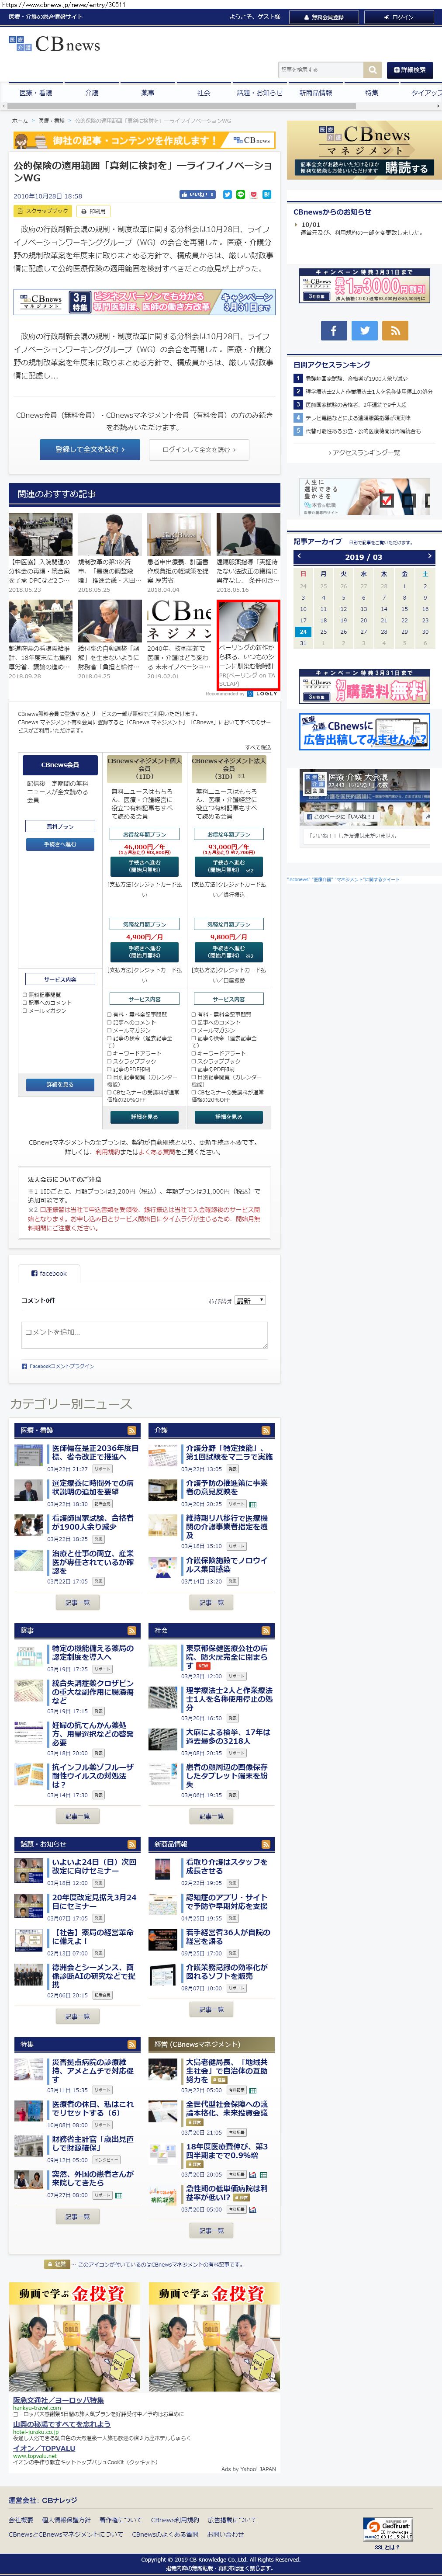
Task: Click the watch advertisement thumbnail
Action: click(x=248, y=621)
